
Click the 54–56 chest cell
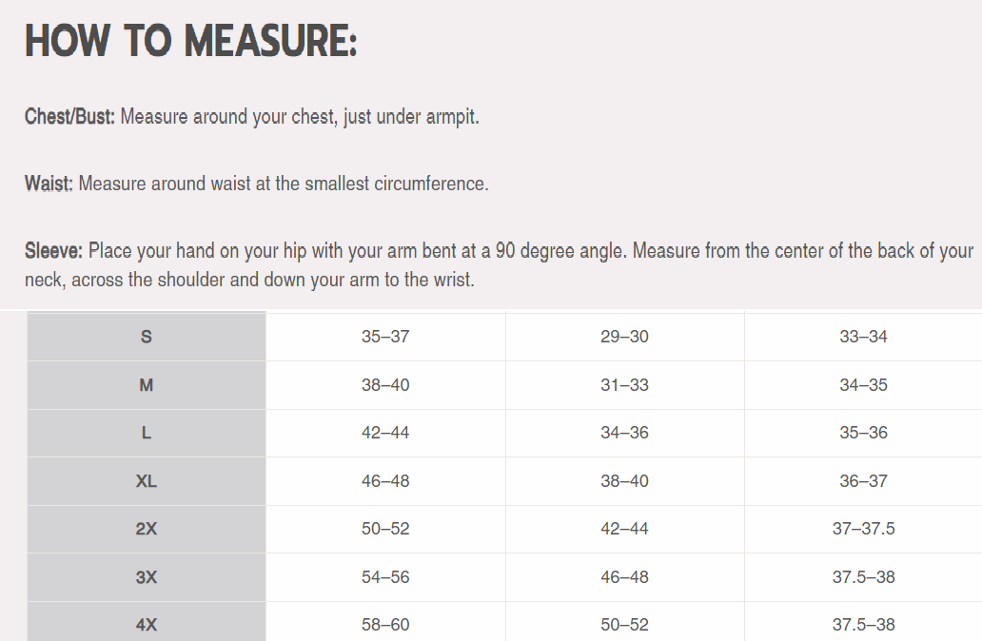[x=385, y=577]
